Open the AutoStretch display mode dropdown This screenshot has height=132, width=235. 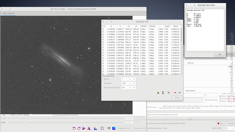click(x=124, y=128)
